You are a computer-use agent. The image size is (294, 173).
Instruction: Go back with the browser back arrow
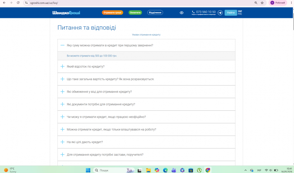tap(4, 3)
